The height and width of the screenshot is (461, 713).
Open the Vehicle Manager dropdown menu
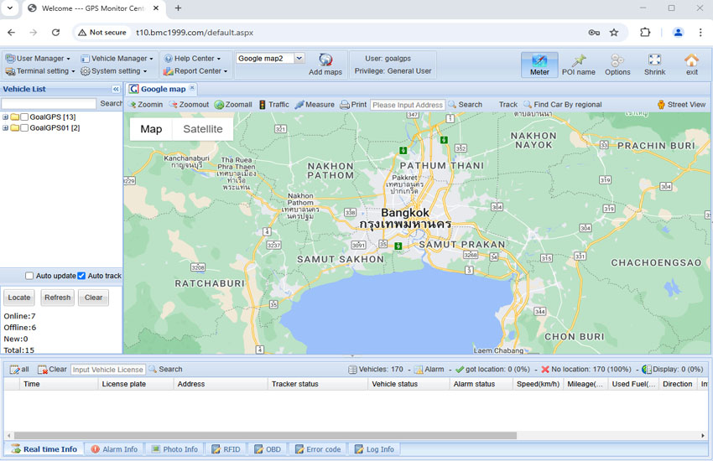coord(117,59)
